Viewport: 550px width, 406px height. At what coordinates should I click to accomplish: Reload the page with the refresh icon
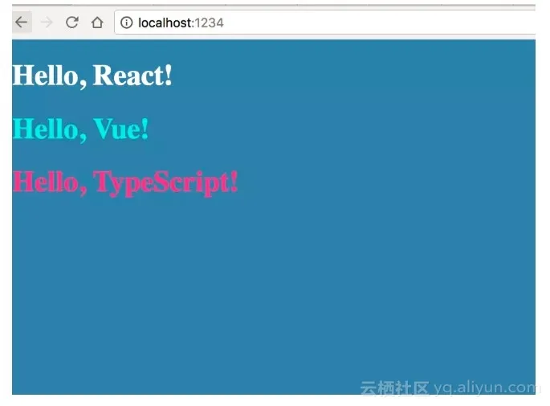click(72, 23)
